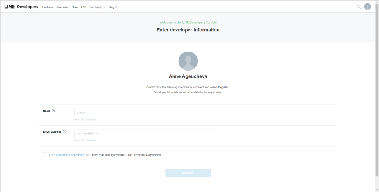Click the Email address help icon
379x192 pixels.
coord(65,131)
